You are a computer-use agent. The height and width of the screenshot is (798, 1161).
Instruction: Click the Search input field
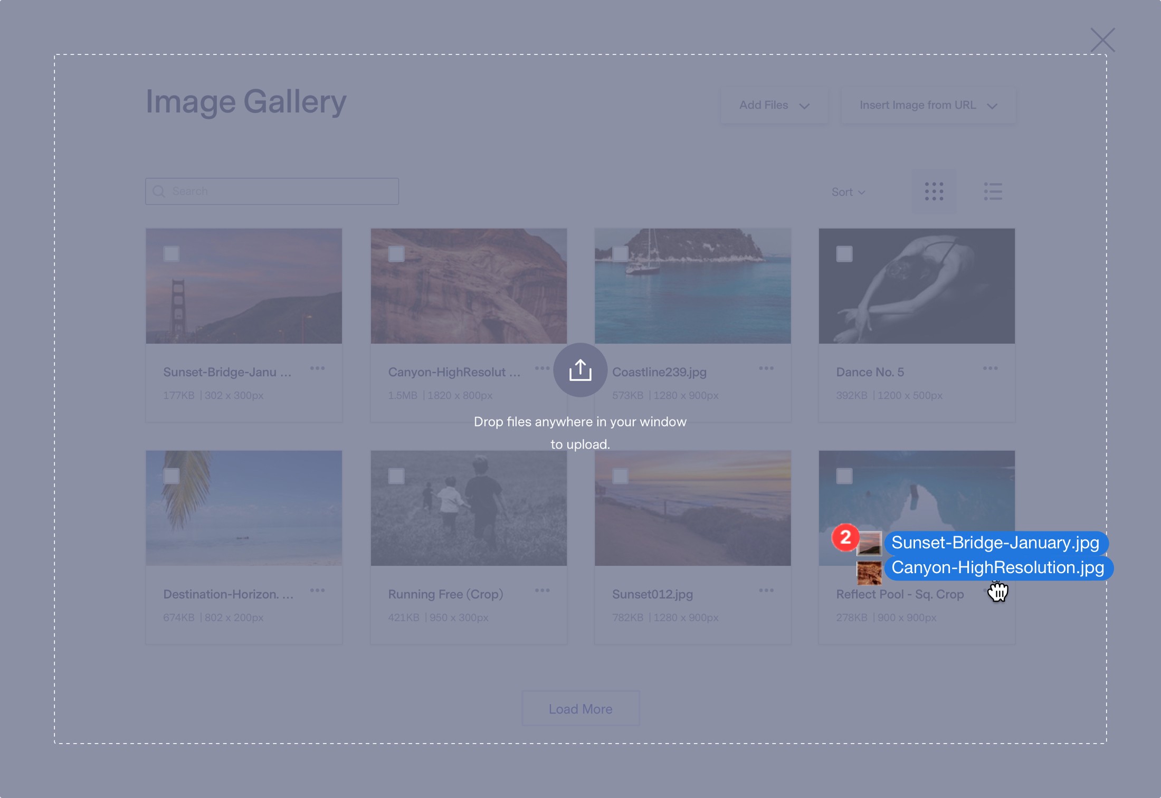pos(272,191)
